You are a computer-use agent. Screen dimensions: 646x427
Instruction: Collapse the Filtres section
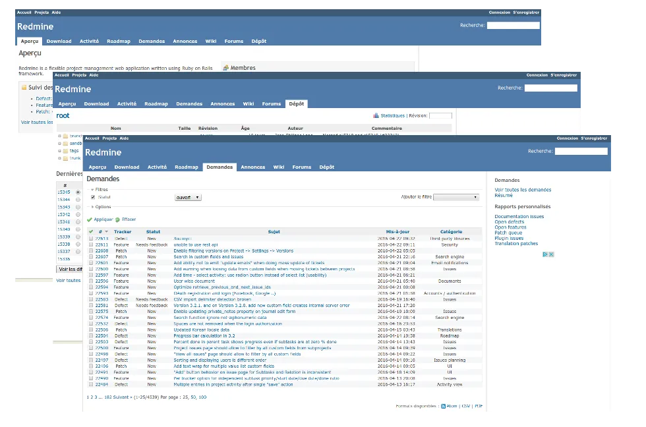coord(99,189)
